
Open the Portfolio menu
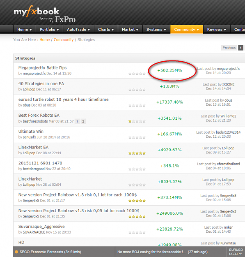49,30
